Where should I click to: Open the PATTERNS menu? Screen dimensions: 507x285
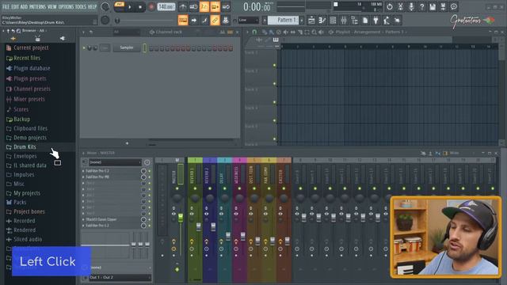[x=38, y=6]
